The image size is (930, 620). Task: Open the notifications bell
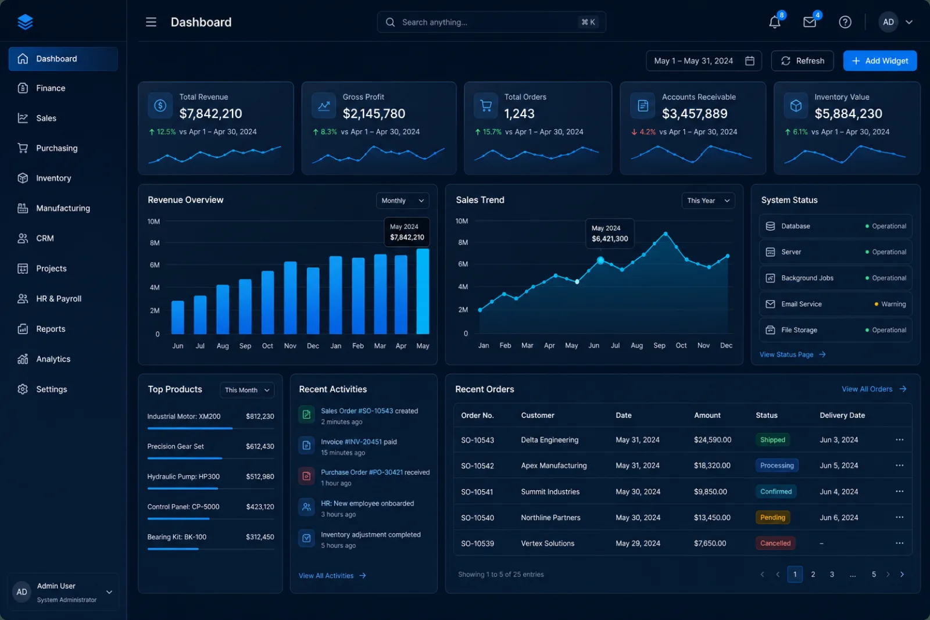coord(775,22)
